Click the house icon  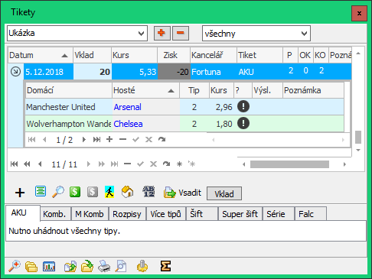point(127,192)
